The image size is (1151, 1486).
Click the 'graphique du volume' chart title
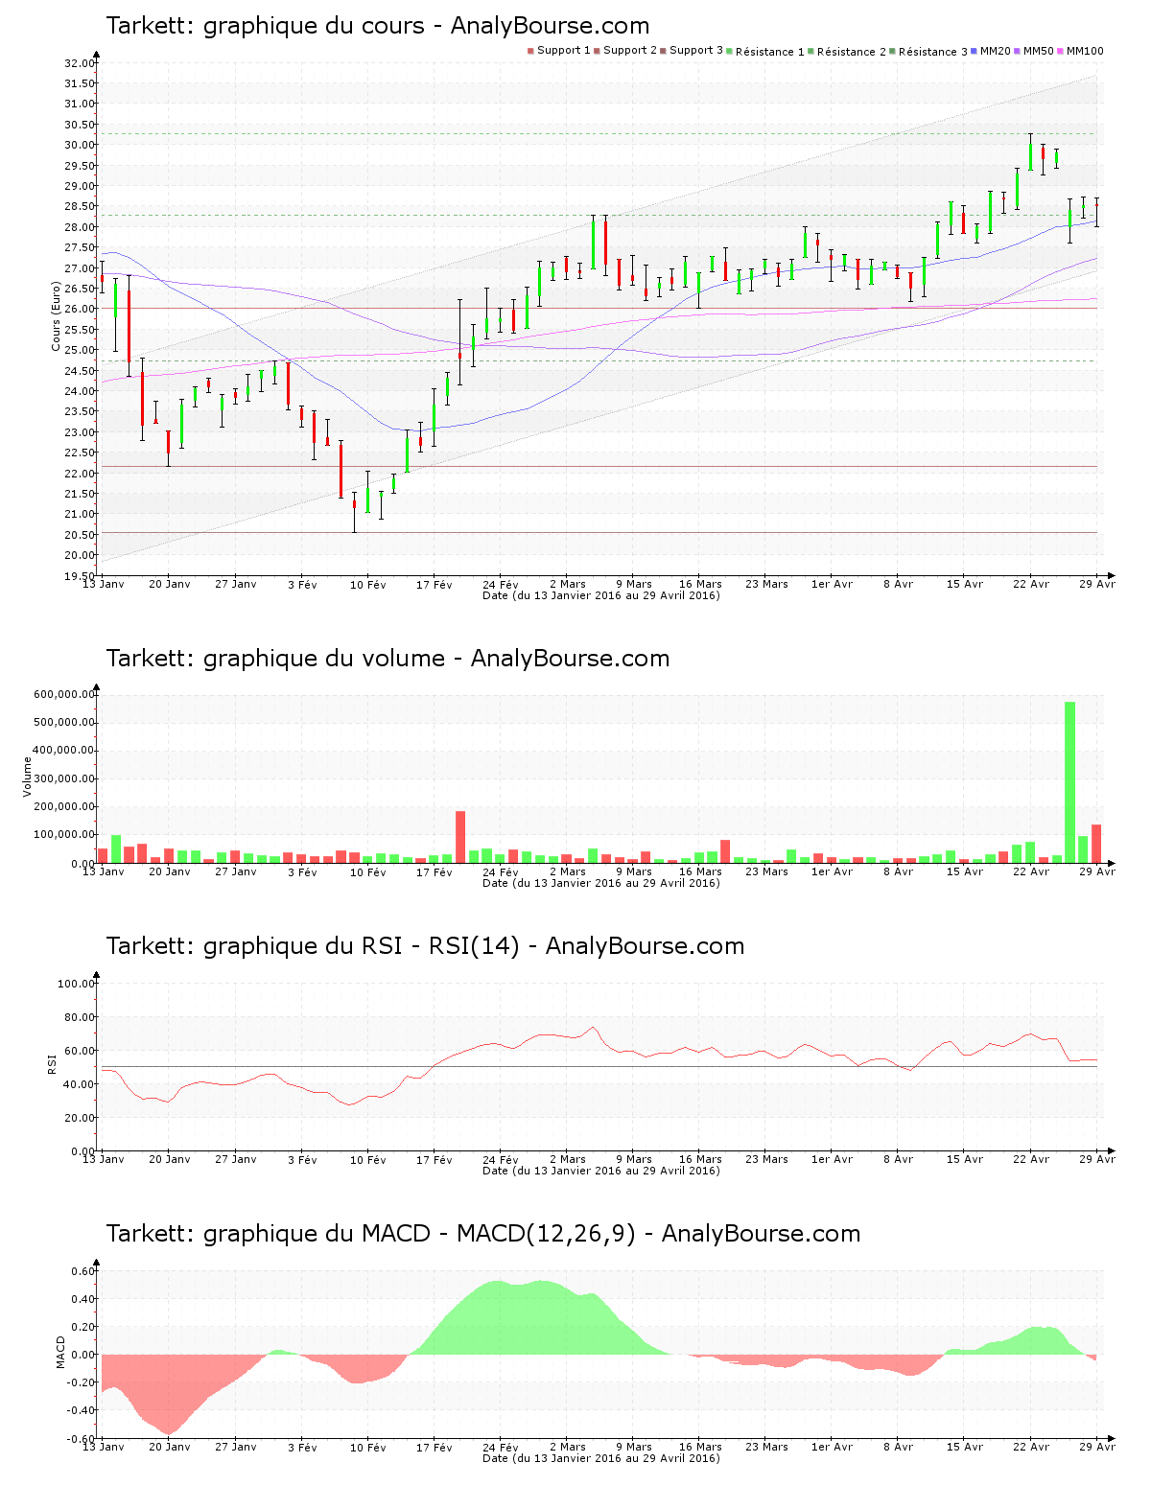pyautogui.click(x=388, y=659)
